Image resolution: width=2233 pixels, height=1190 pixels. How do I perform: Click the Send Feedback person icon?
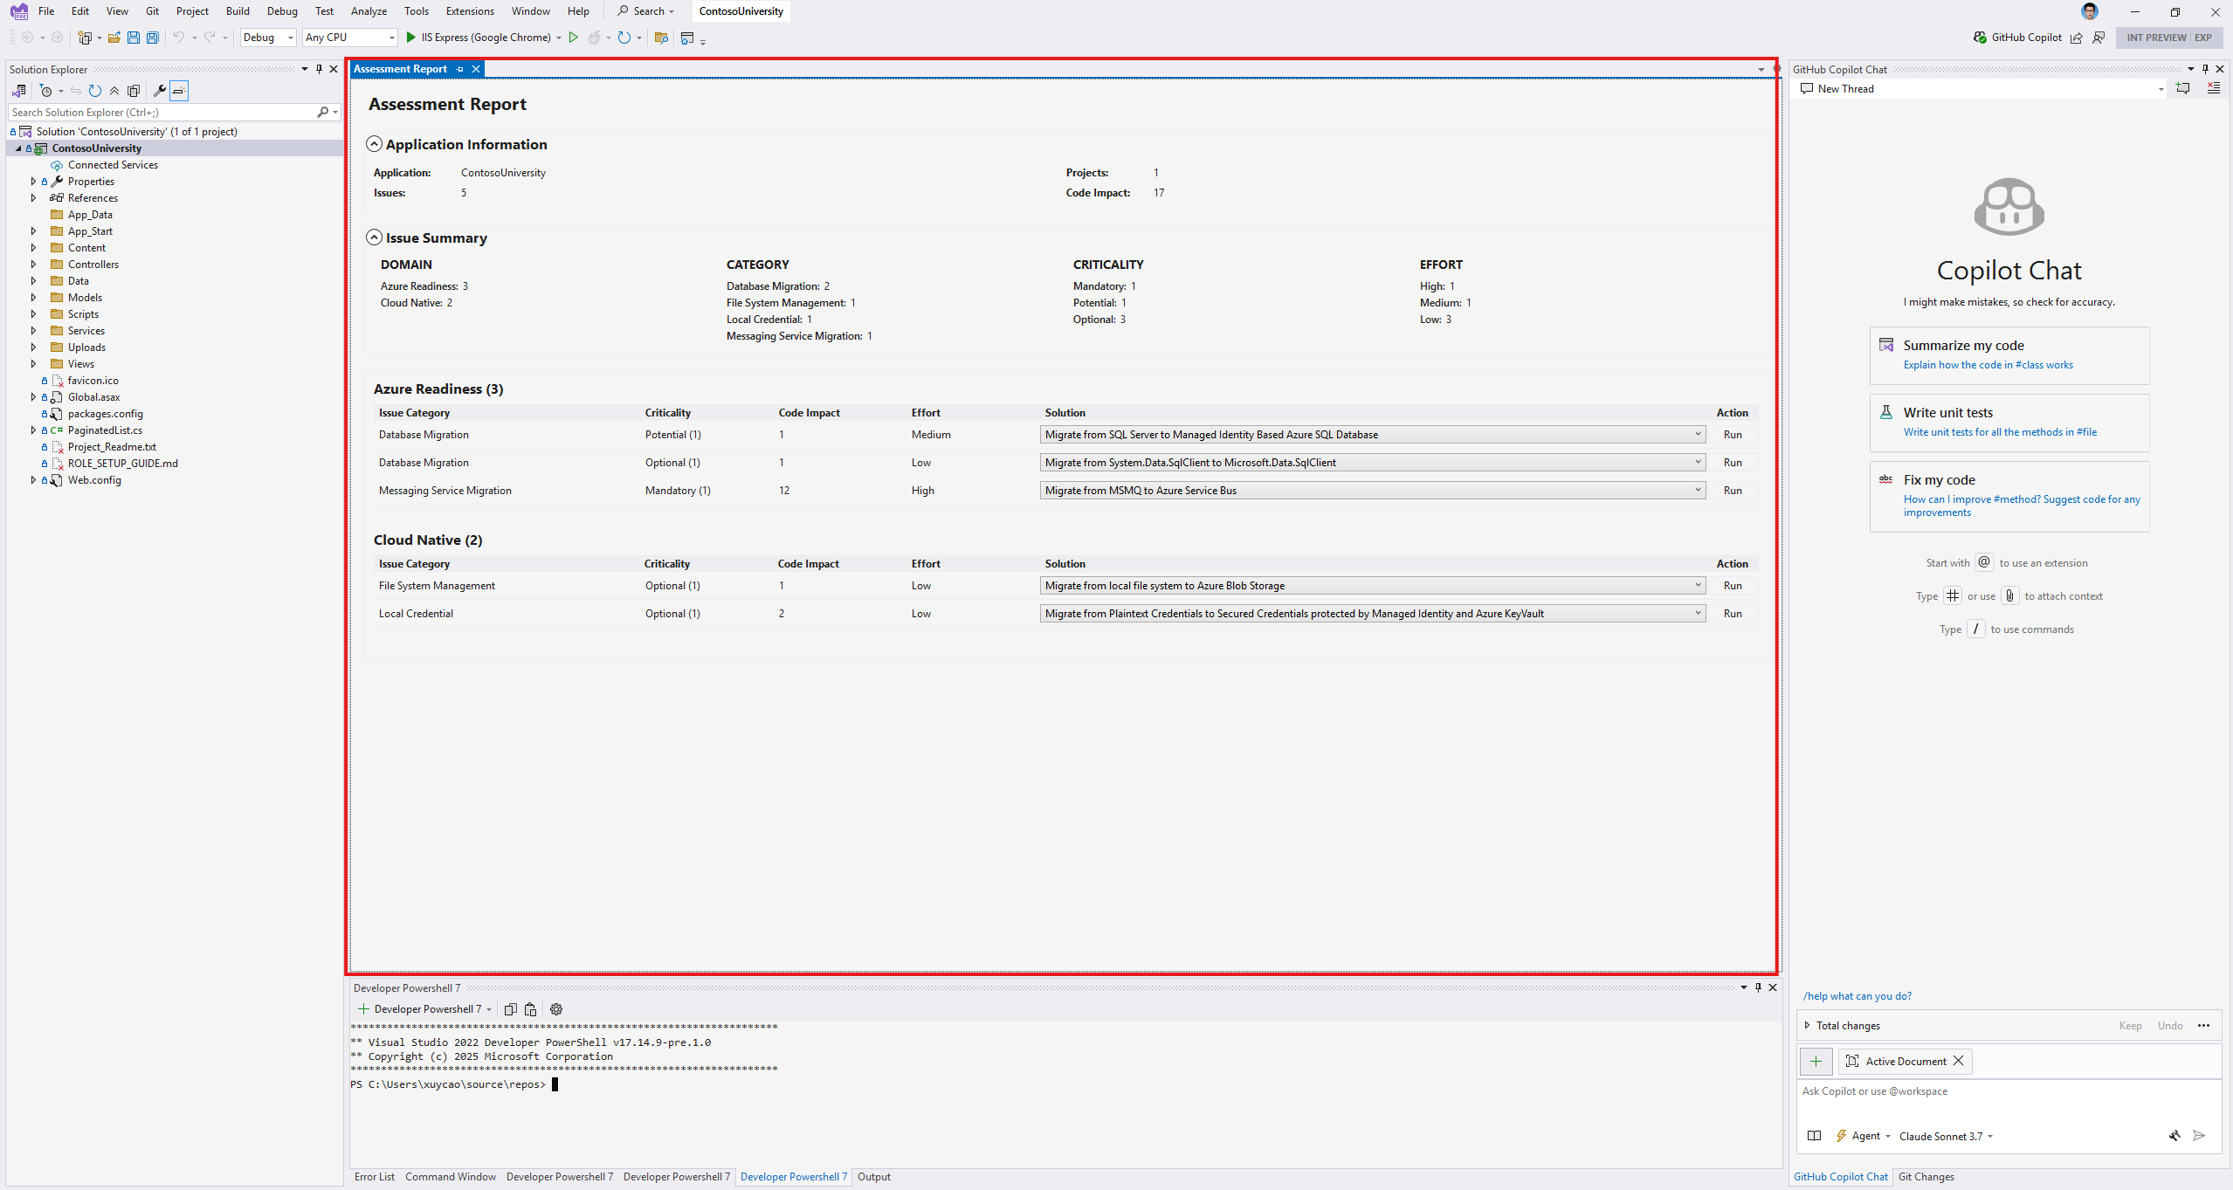coord(2099,38)
